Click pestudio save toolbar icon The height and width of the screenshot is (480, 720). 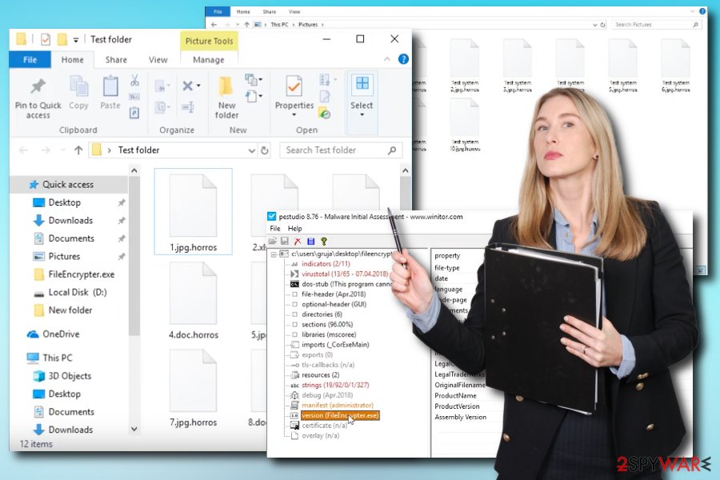click(x=285, y=241)
